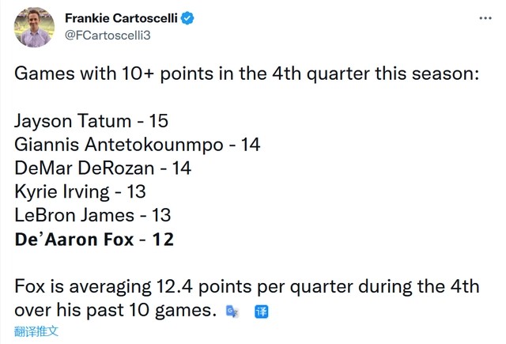This screenshot has width=506, height=344.
Task: Click the "over his past 10 games." text
Action: point(115,311)
